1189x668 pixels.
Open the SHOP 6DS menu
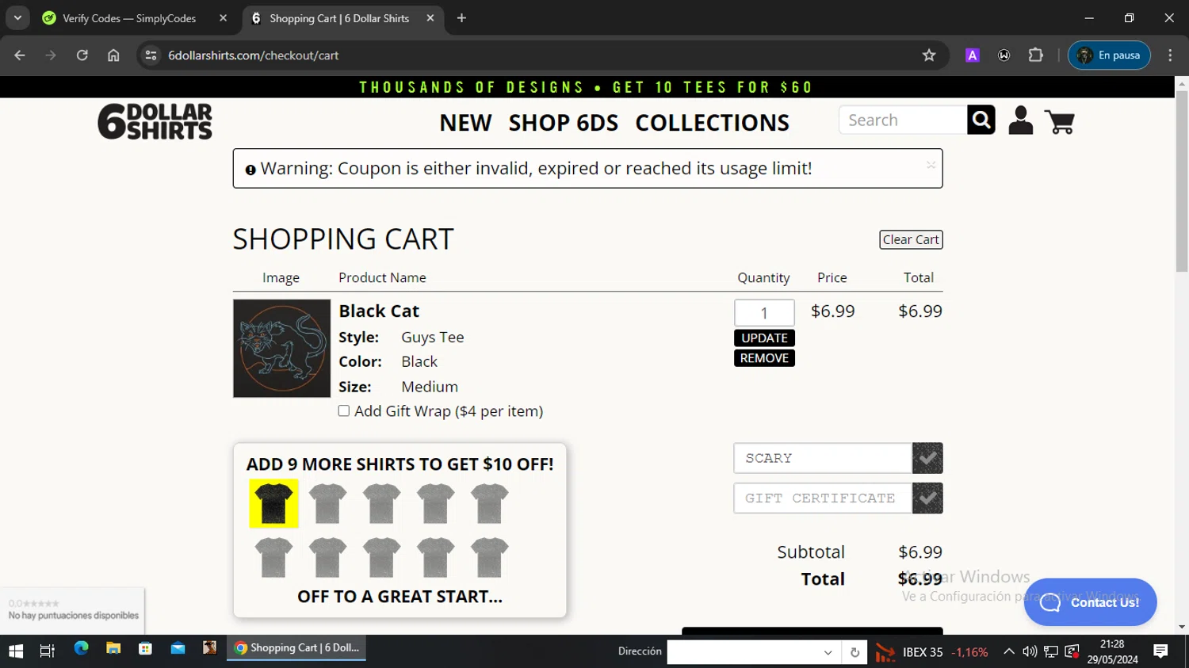pyautogui.click(x=564, y=123)
